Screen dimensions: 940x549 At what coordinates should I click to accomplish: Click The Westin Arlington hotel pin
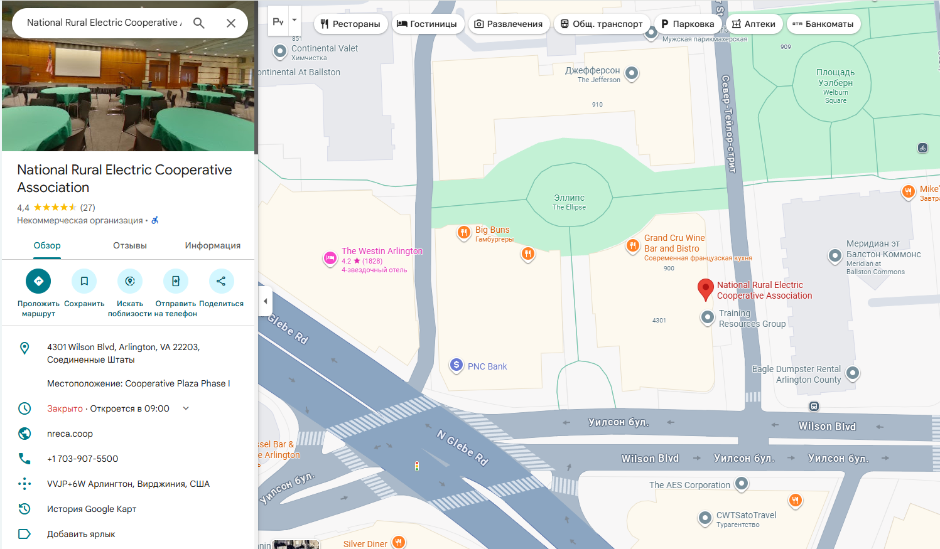coord(330,258)
